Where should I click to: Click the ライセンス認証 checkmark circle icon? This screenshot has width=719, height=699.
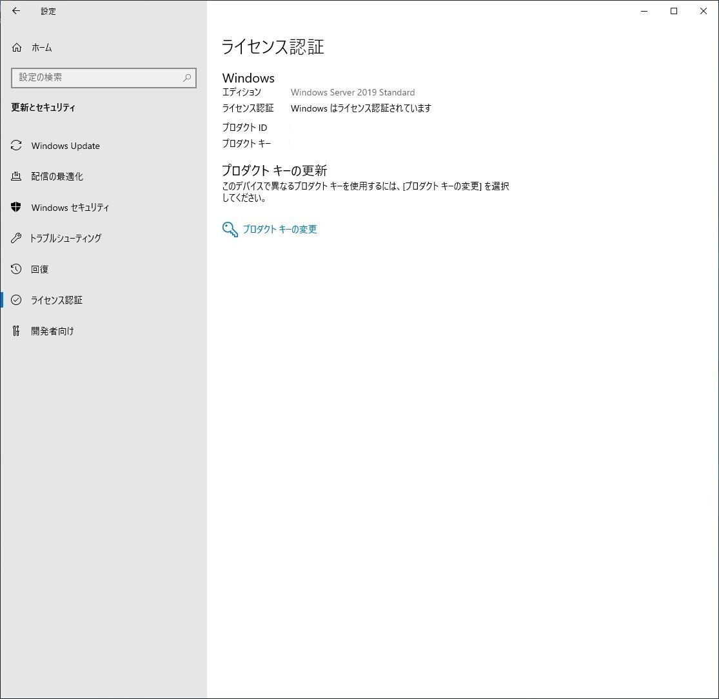click(x=17, y=300)
